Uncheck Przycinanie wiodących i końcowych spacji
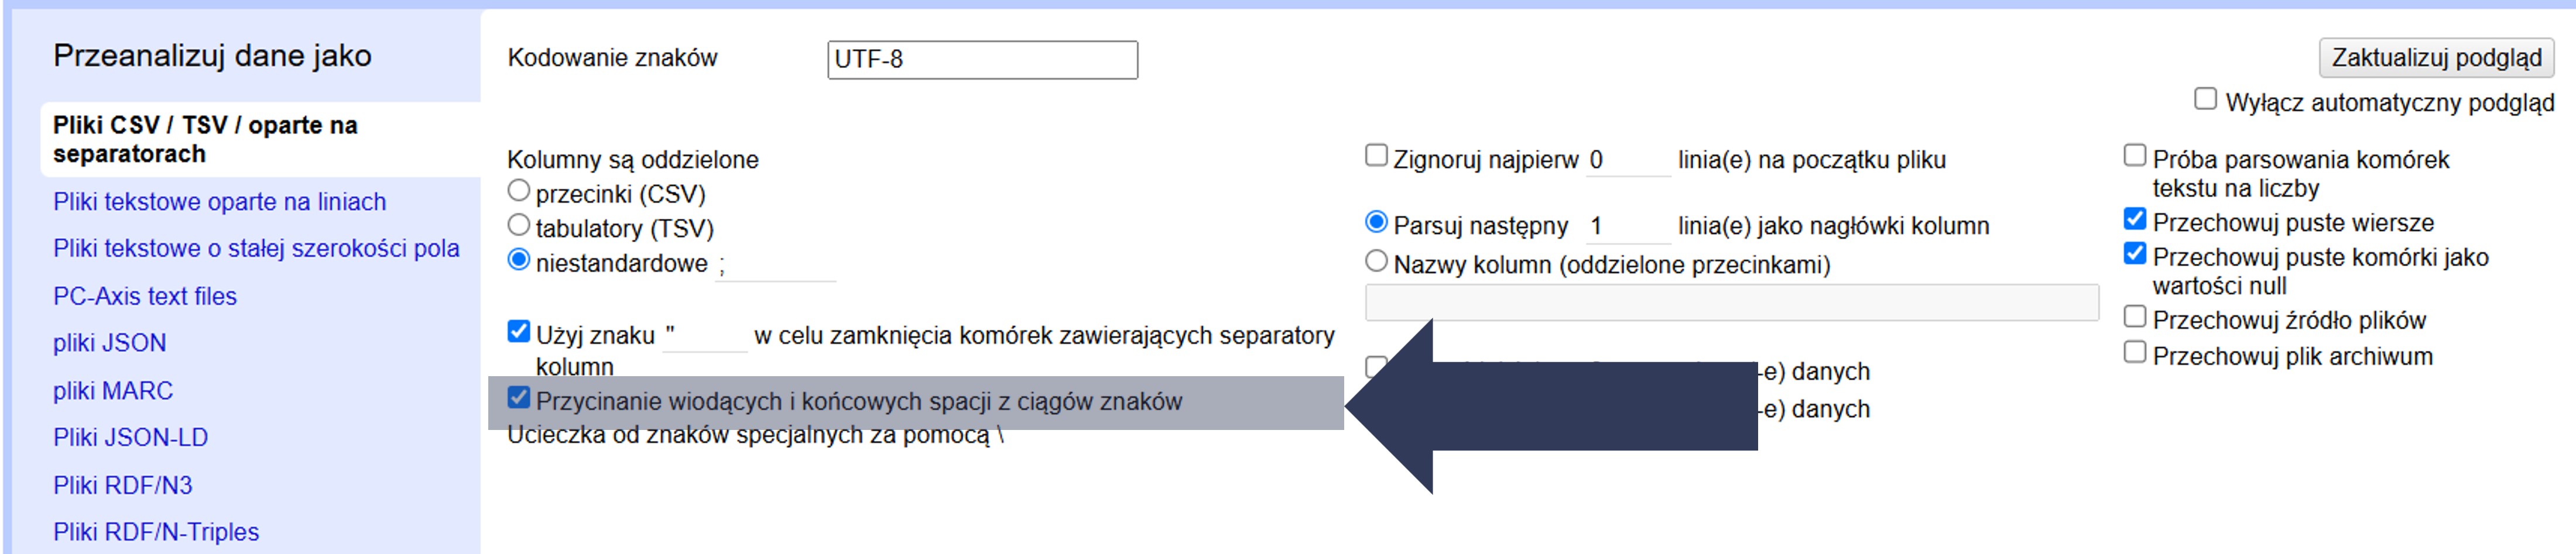The image size is (2576, 554). point(519,397)
